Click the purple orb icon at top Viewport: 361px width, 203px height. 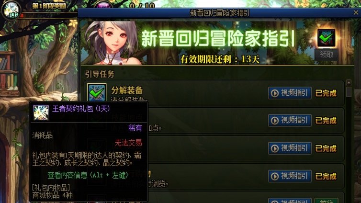(103, 5)
